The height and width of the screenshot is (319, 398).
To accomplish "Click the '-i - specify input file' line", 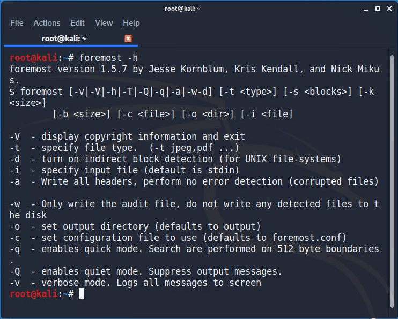I will click(124, 170).
